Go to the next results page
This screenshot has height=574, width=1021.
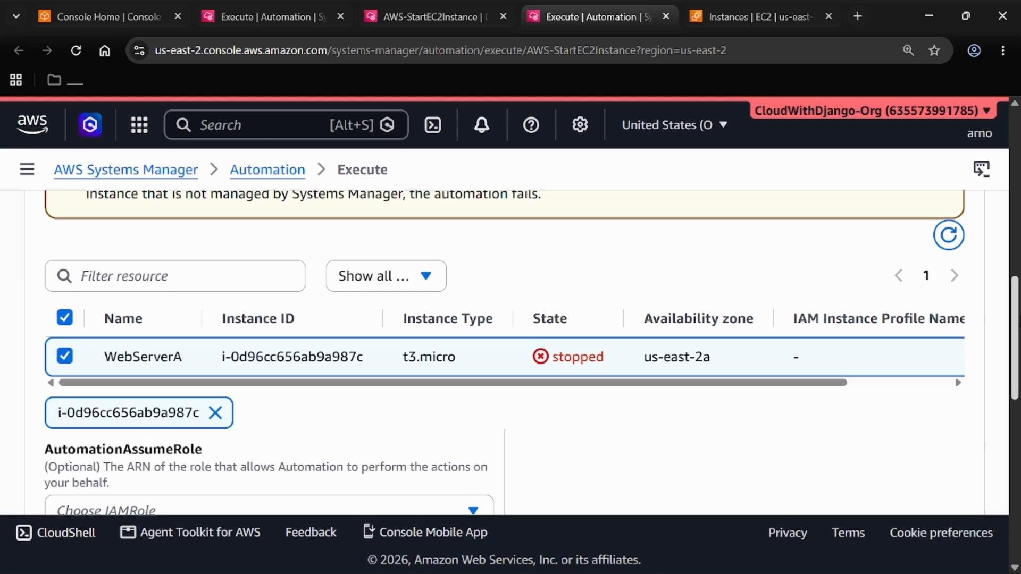pos(955,275)
